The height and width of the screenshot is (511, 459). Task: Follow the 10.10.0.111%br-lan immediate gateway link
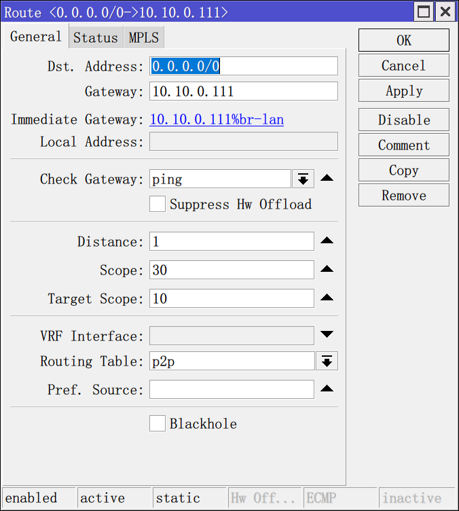217,120
